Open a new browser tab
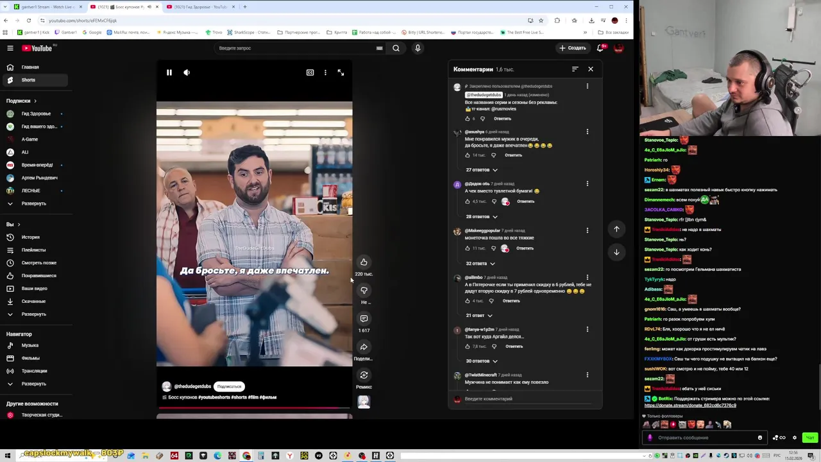 coord(244,6)
